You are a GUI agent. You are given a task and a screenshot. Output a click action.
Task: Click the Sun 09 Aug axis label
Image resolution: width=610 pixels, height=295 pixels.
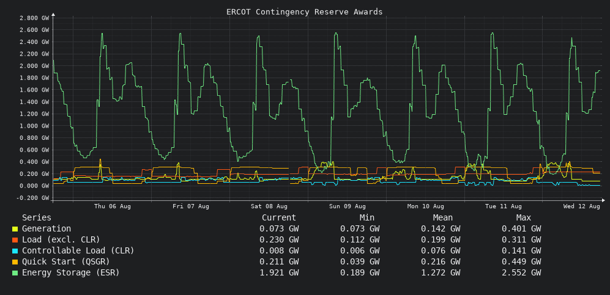click(x=348, y=206)
